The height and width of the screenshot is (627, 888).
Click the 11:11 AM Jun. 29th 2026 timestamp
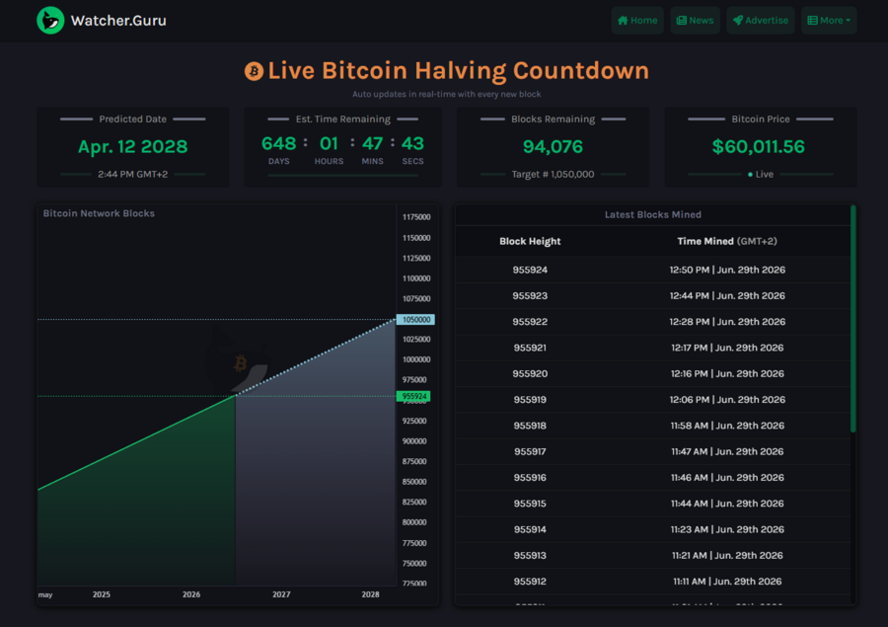point(727,582)
